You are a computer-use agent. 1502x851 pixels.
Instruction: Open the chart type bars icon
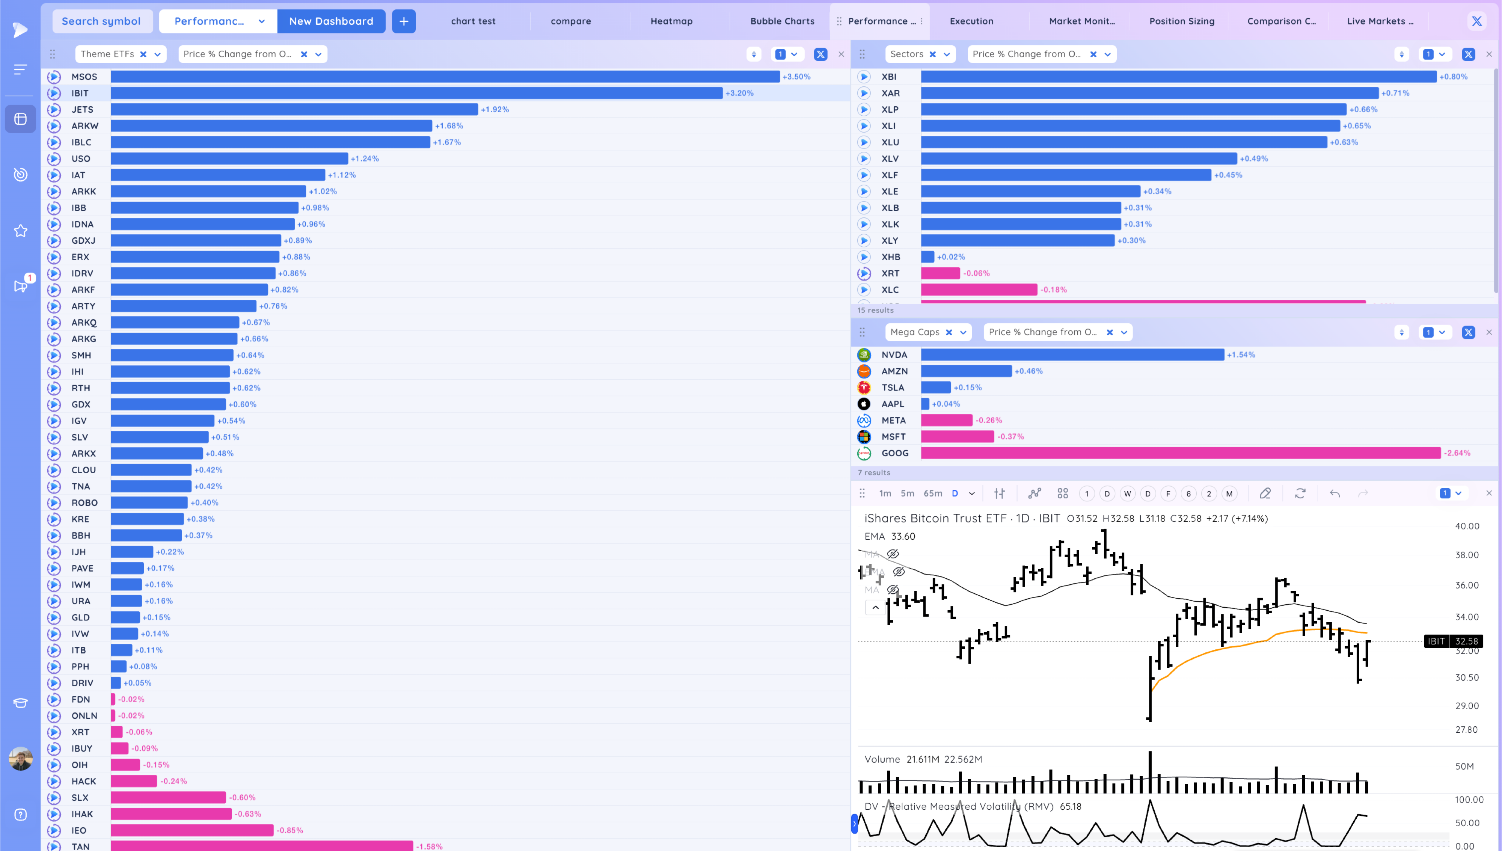click(x=1000, y=493)
